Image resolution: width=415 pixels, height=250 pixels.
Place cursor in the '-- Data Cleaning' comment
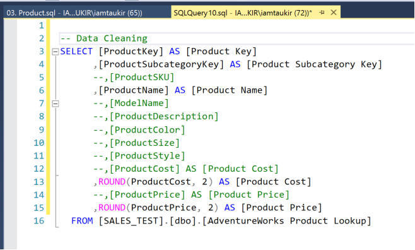(103, 39)
